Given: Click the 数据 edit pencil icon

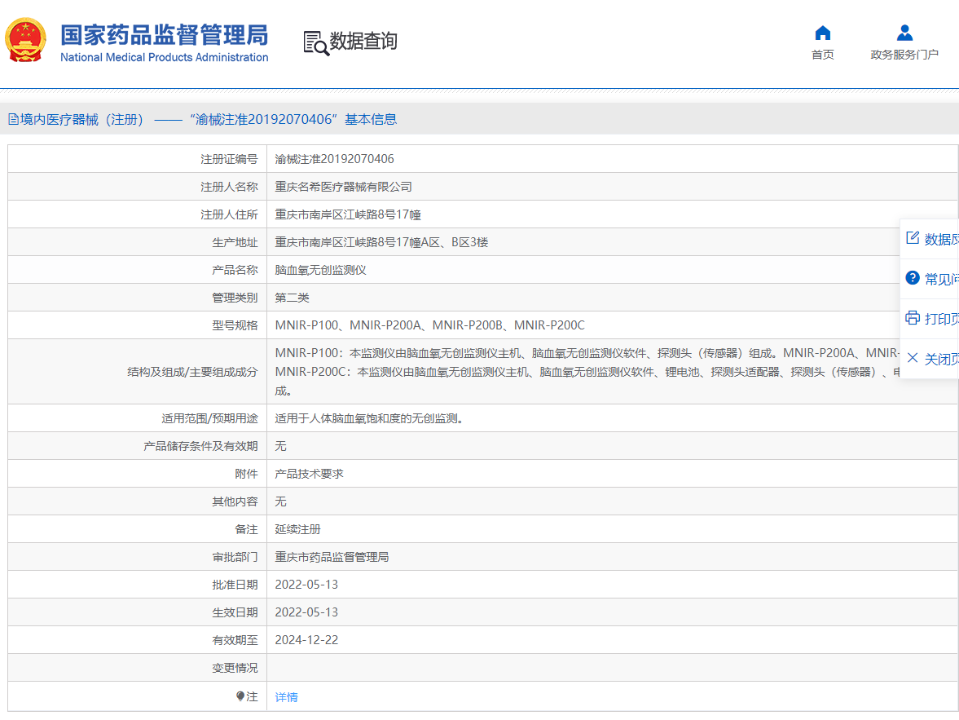Looking at the screenshot, I should tap(912, 238).
